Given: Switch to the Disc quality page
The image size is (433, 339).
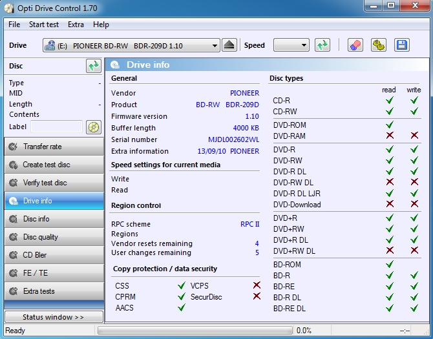Looking at the screenshot, I should pos(54,237).
